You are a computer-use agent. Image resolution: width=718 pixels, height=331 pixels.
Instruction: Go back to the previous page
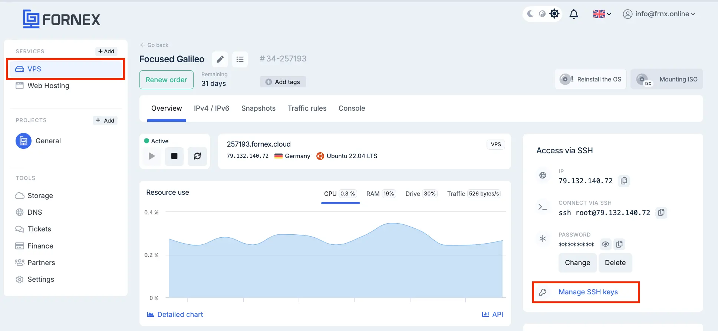tap(154, 45)
